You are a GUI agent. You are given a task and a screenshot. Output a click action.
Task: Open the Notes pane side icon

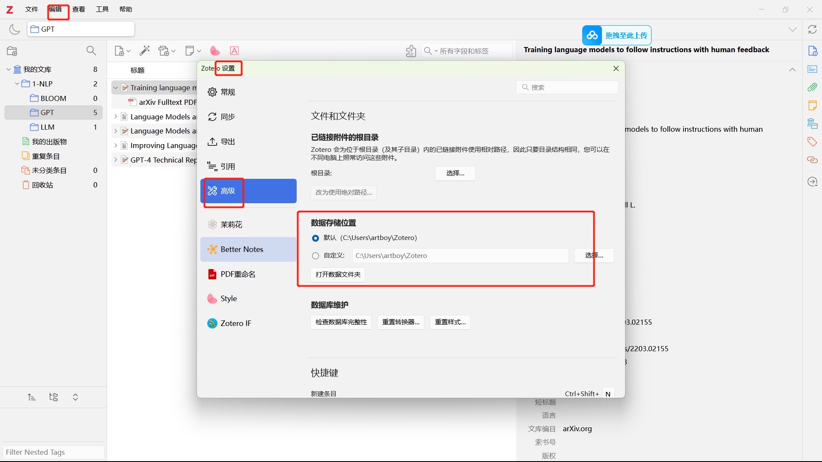812,105
